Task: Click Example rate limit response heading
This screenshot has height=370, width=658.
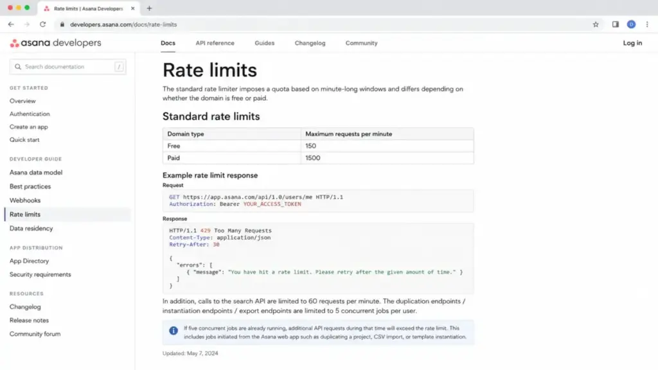Action: 210,175
